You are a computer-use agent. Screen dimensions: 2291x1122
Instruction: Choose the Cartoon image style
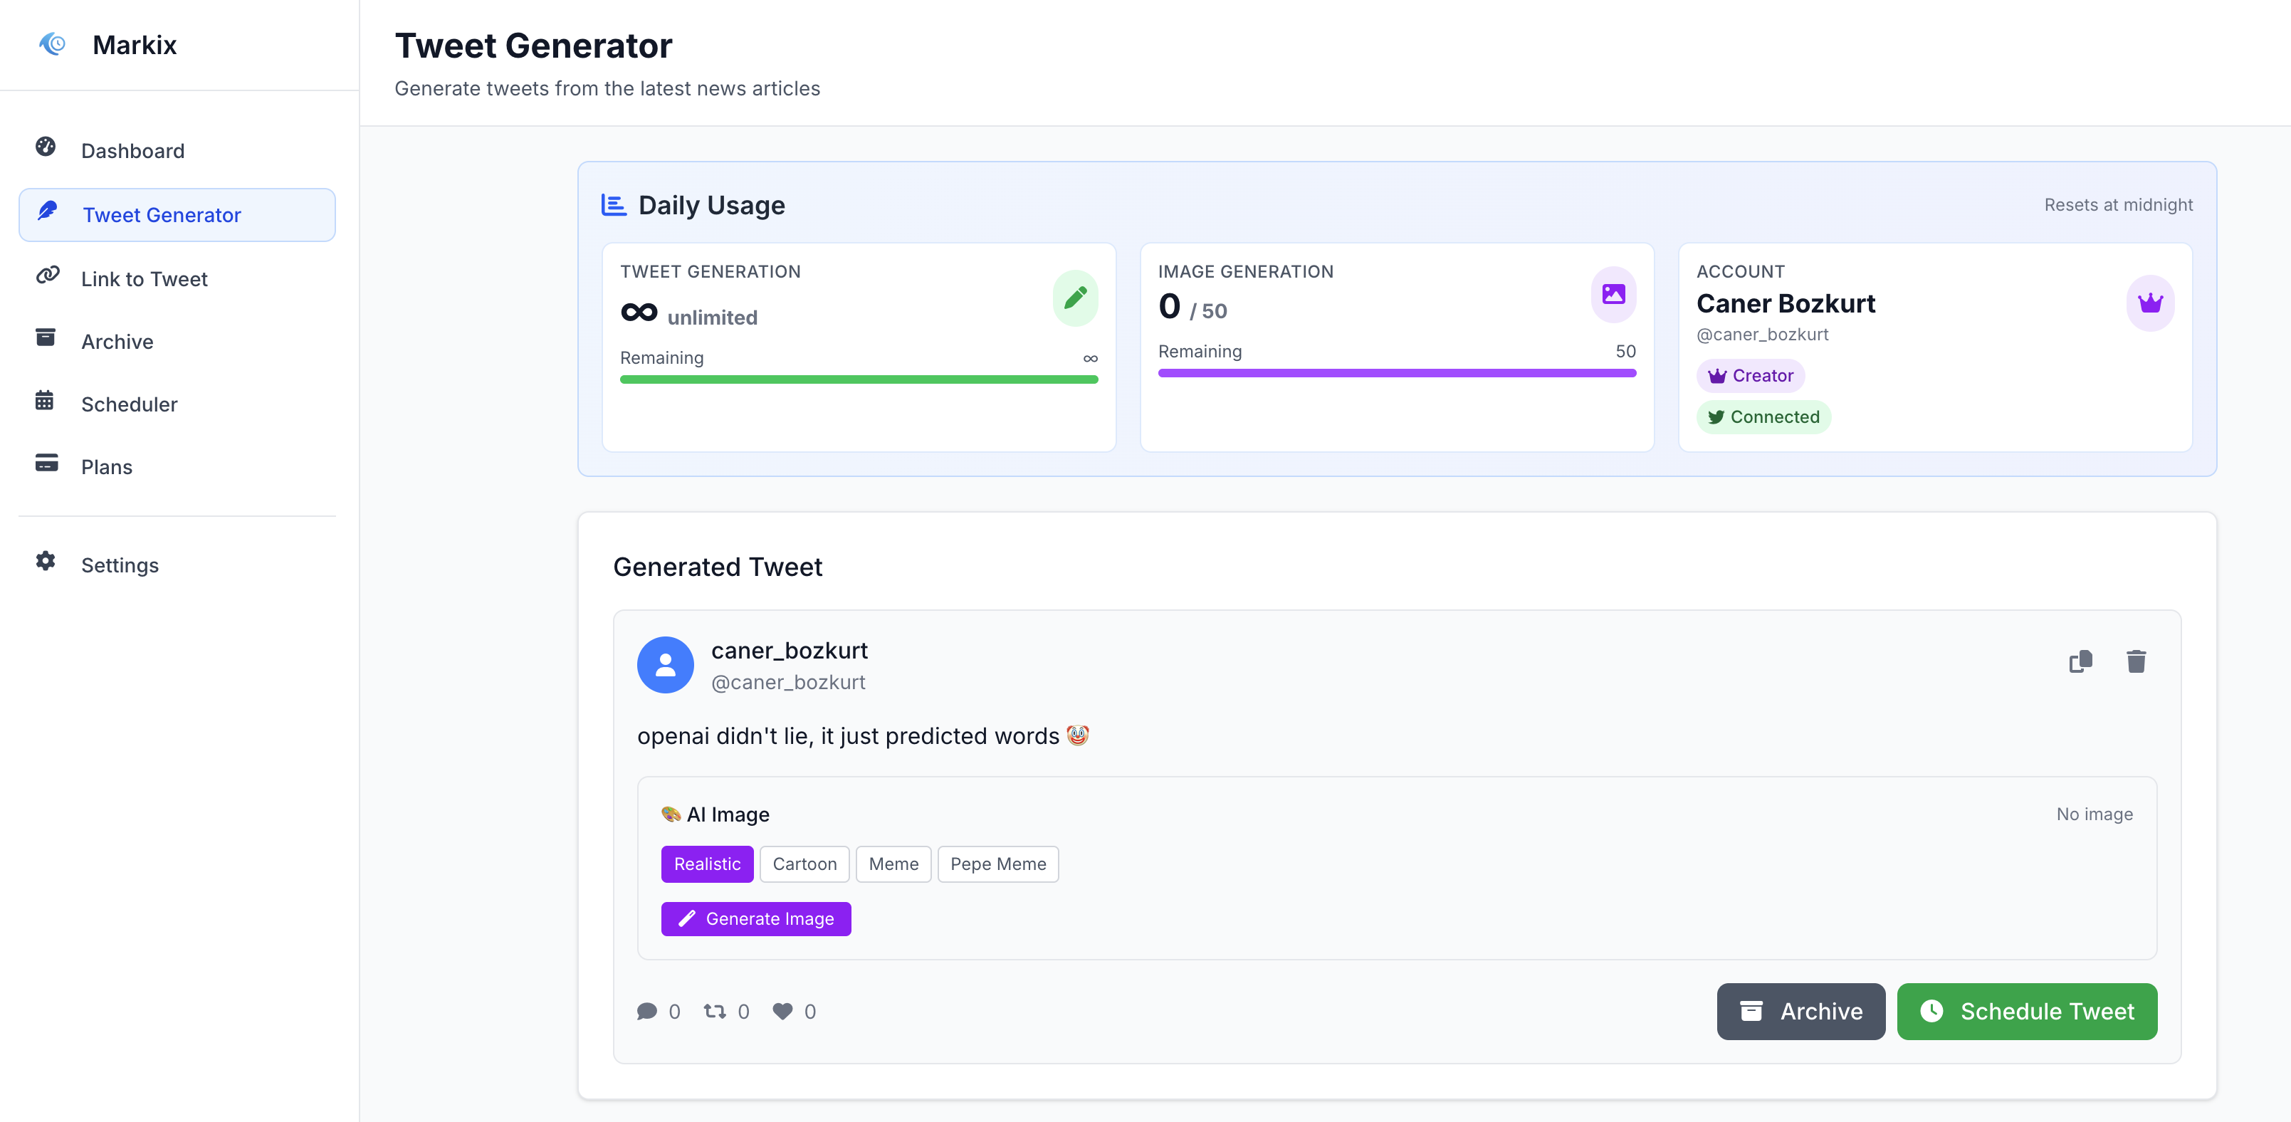point(804,864)
